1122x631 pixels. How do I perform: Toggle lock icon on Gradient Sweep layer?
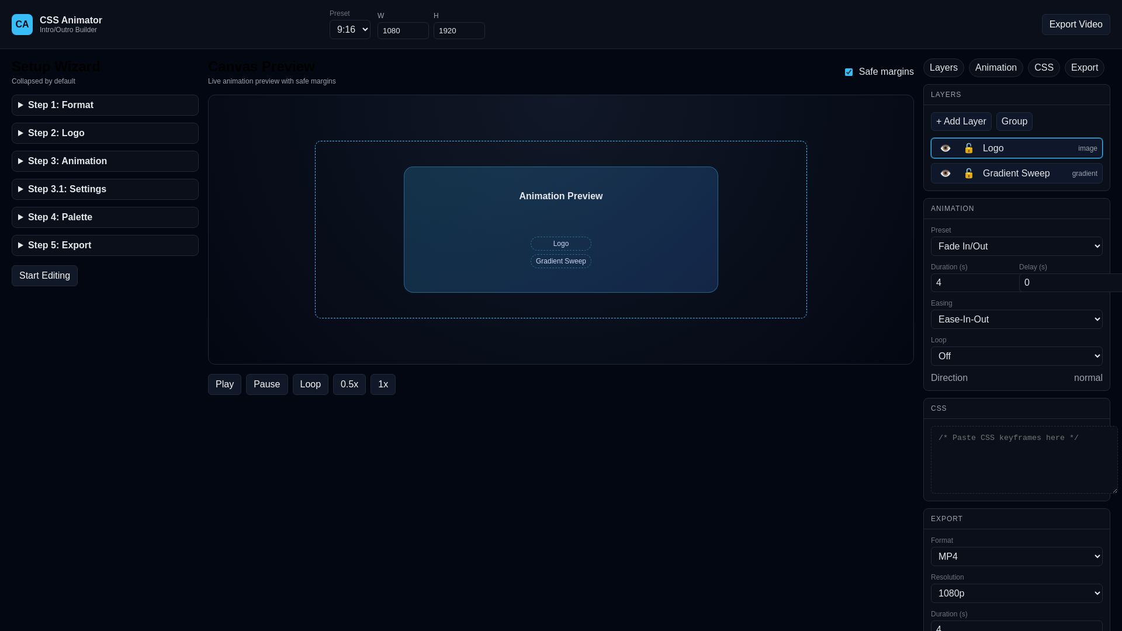click(969, 174)
